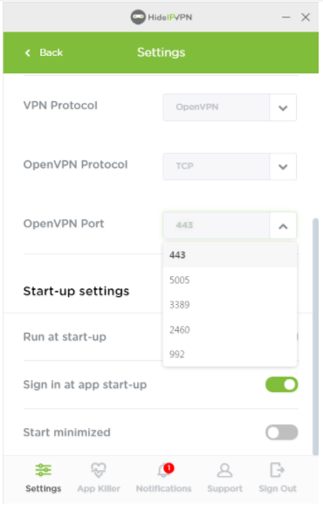Image resolution: width=323 pixels, height=511 pixels.
Task: Open the Notifications bell icon
Action: click(x=162, y=471)
